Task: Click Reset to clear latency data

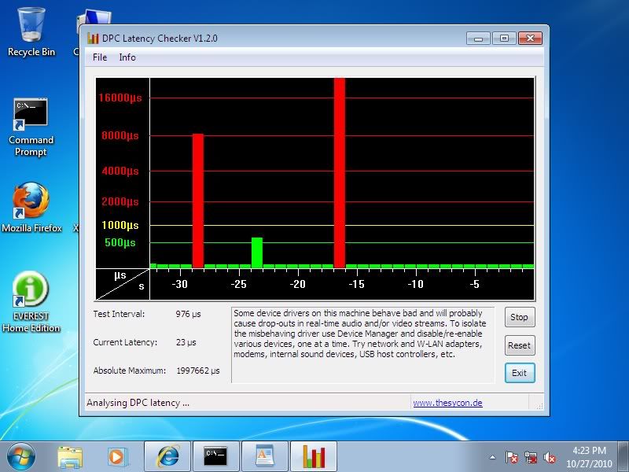Action: coord(519,345)
